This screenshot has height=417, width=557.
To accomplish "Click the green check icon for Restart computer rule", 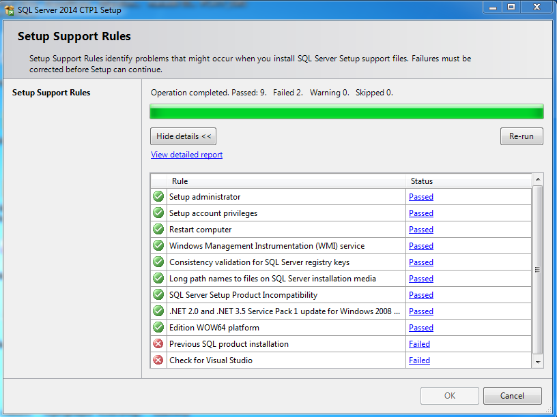I will click(158, 229).
